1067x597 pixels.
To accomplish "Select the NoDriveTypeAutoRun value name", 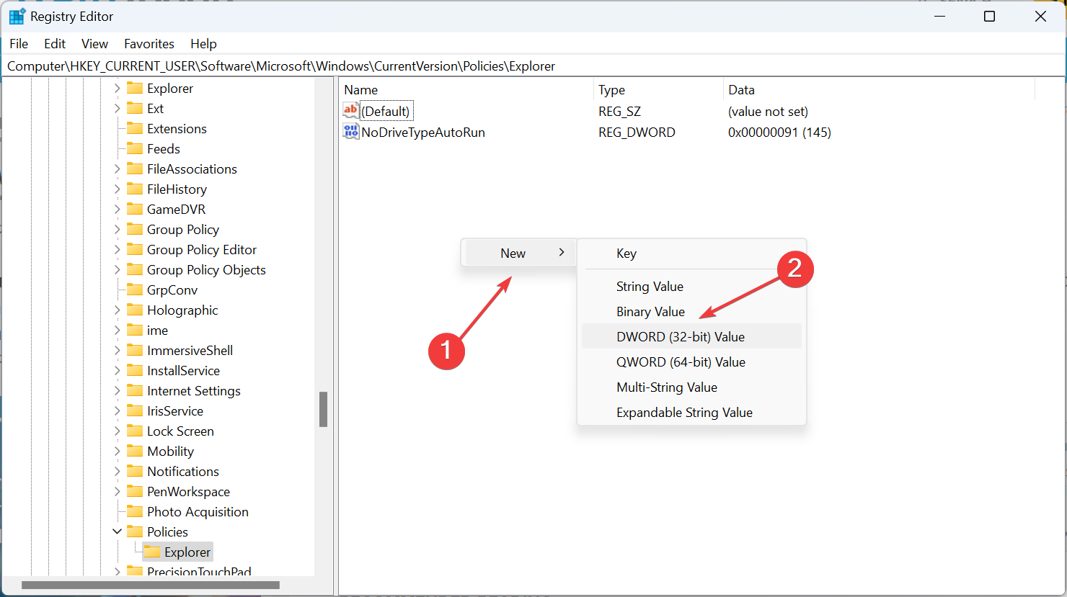I will (x=423, y=133).
